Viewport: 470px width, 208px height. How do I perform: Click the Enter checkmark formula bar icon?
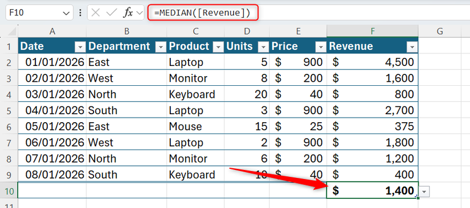coord(112,13)
